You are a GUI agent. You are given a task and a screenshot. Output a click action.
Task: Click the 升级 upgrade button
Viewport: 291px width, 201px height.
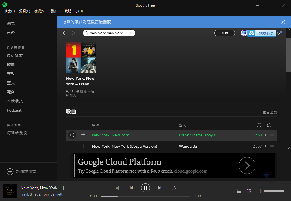[225, 33]
